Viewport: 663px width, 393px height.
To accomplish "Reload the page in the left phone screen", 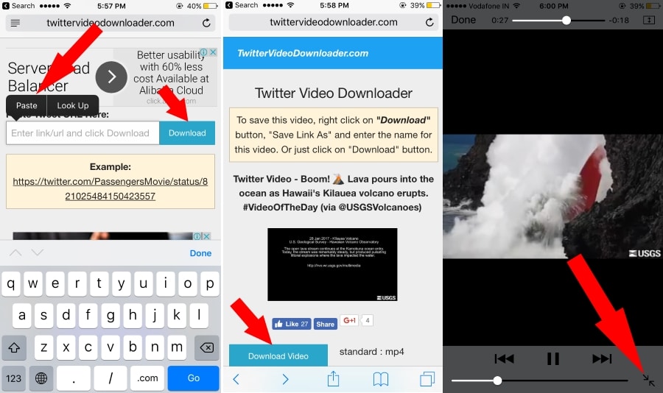I will pos(206,23).
